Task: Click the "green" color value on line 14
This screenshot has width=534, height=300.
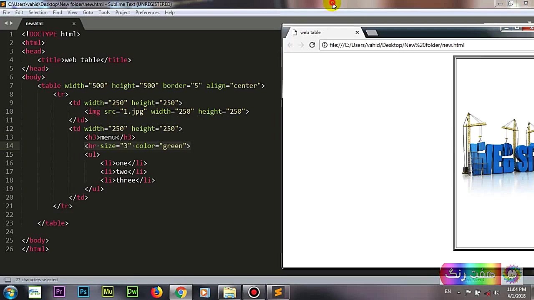Action: [x=173, y=146]
